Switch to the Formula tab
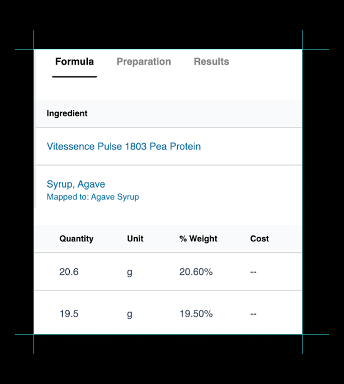Screen dimensions: 344x384 click(74, 62)
